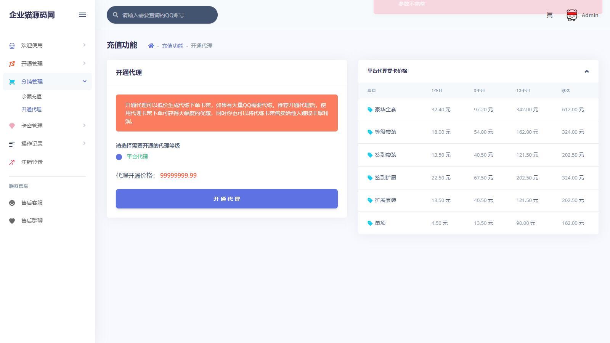Click the 企业猫源码网 site logo
This screenshot has width=610, height=343.
click(x=32, y=15)
